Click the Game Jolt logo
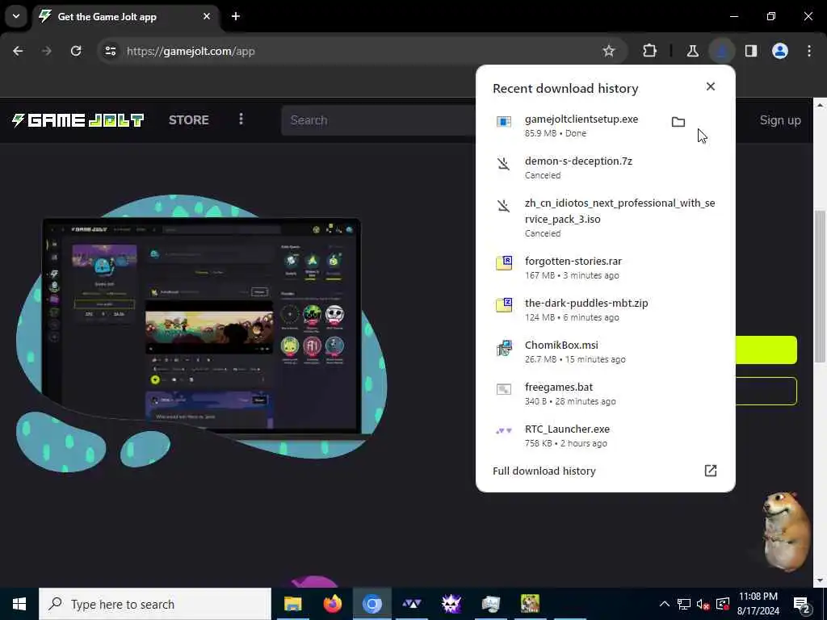The image size is (827, 620). point(78,120)
